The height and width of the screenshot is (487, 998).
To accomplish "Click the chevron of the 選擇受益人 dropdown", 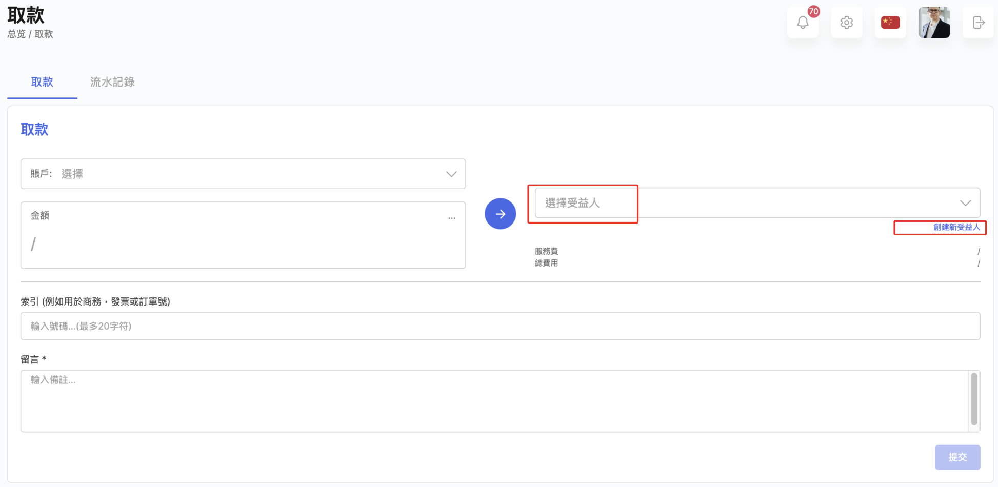I will [965, 203].
